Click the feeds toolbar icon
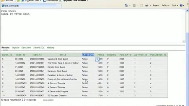This screenshot has width=189, height=106. point(134,6)
